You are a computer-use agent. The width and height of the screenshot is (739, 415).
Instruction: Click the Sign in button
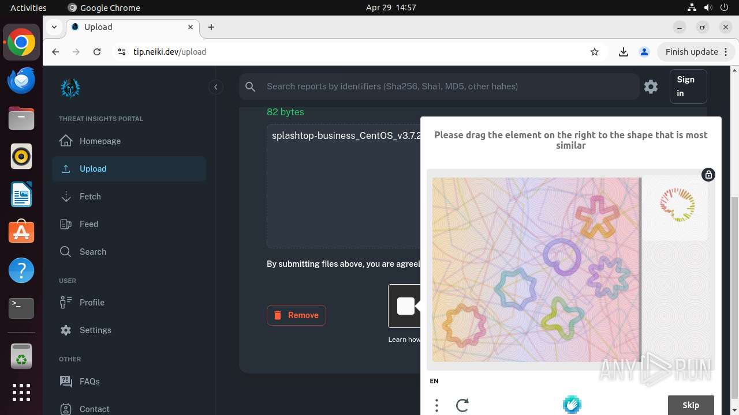pyautogui.click(x=688, y=86)
